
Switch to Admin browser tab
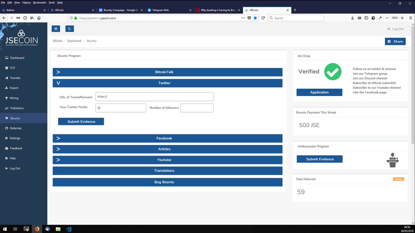(x=24, y=10)
